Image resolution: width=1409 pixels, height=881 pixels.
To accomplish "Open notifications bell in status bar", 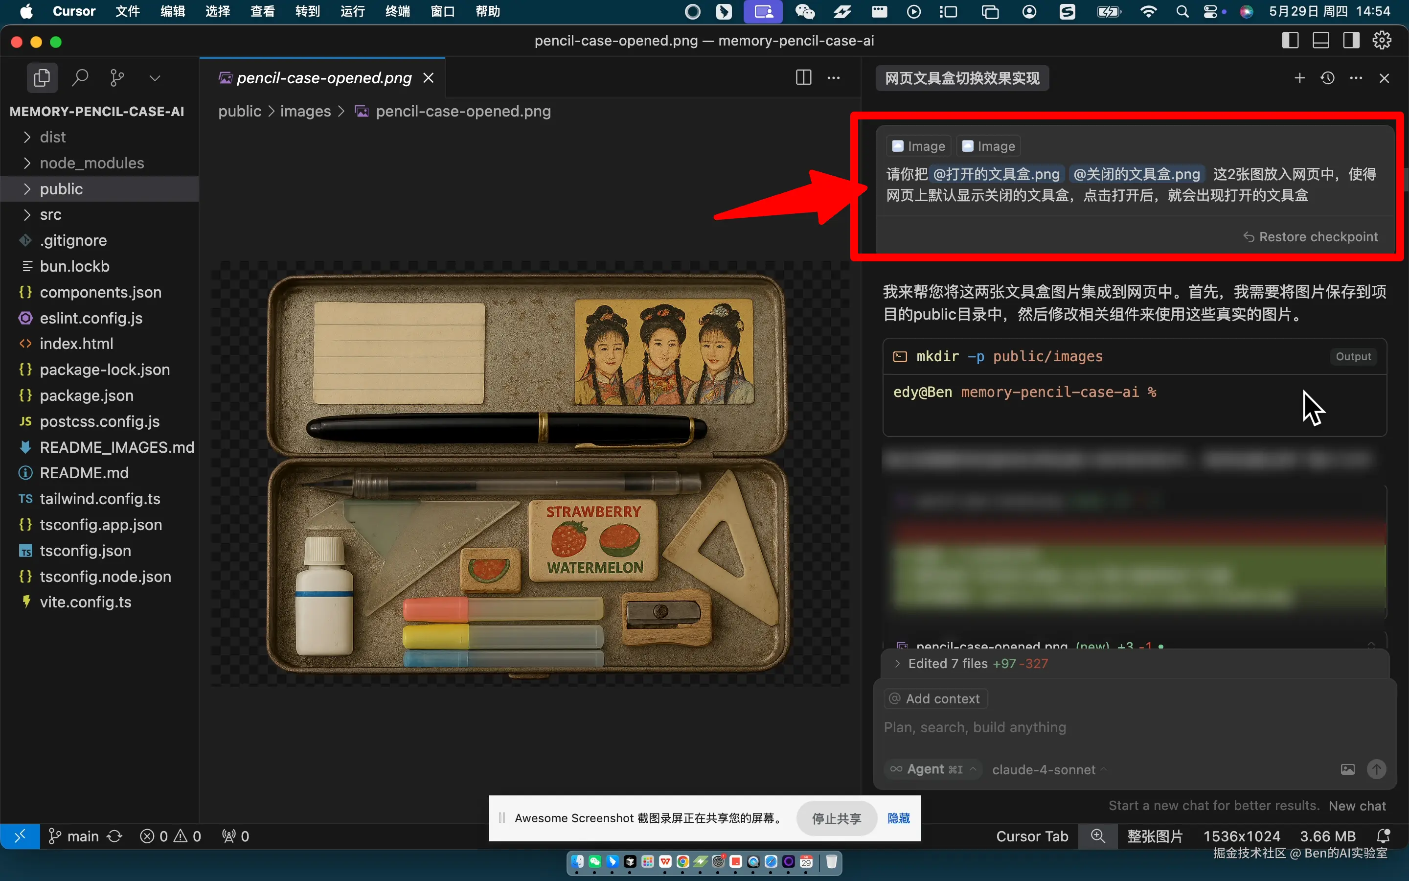I will click(x=1384, y=836).
